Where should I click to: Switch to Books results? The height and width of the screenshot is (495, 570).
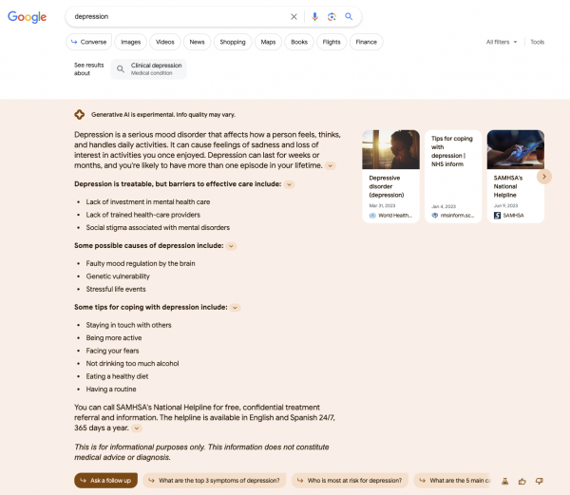coord(299,42)
